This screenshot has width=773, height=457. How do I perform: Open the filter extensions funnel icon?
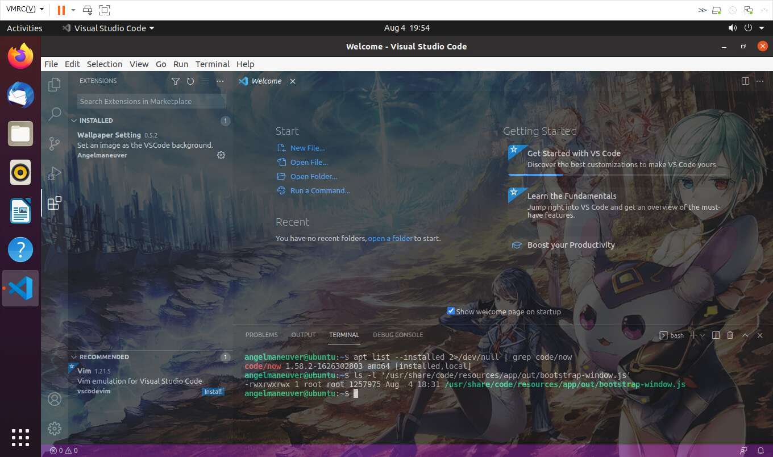[176, 81]
